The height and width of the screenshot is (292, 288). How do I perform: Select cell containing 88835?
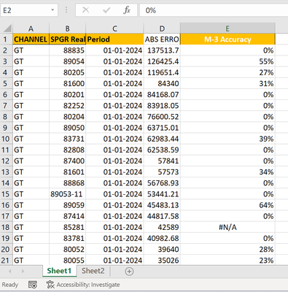coord(68,50)
